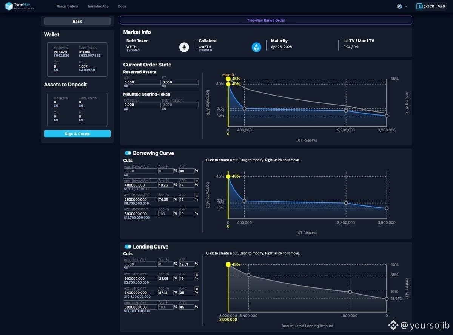Click the WETH Ethereum token icon
The width and height of the screenshot is (453, 335).
184,47
